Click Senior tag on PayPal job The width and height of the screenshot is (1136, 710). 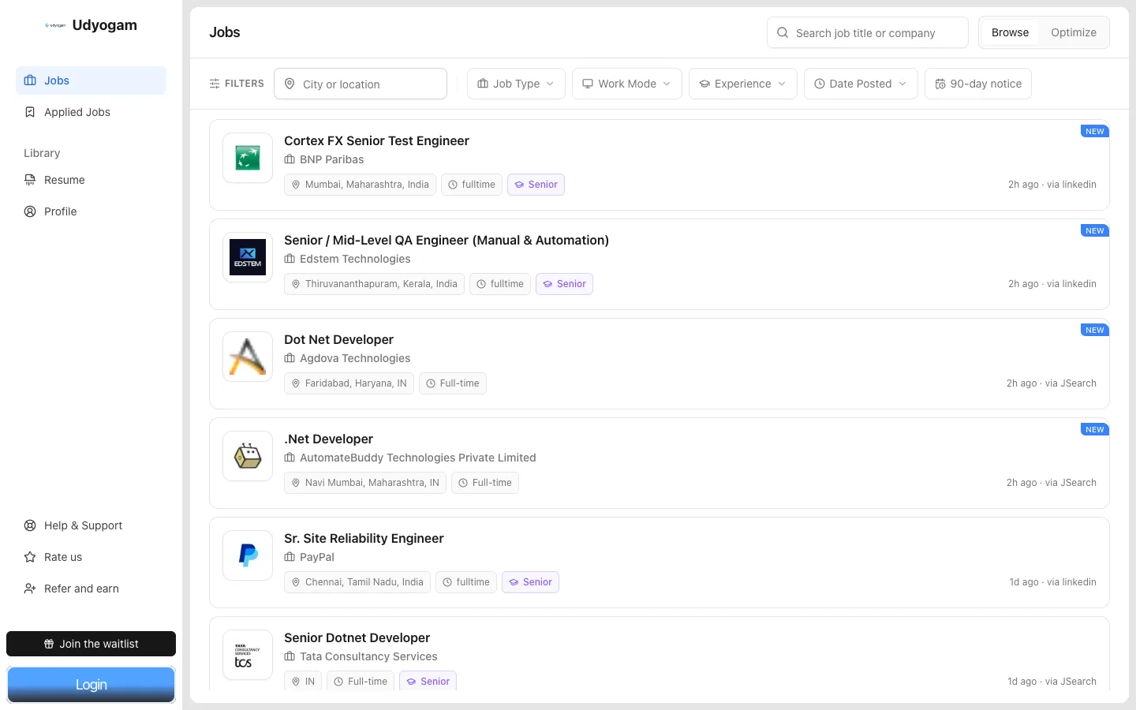click(x=530, y=582)
